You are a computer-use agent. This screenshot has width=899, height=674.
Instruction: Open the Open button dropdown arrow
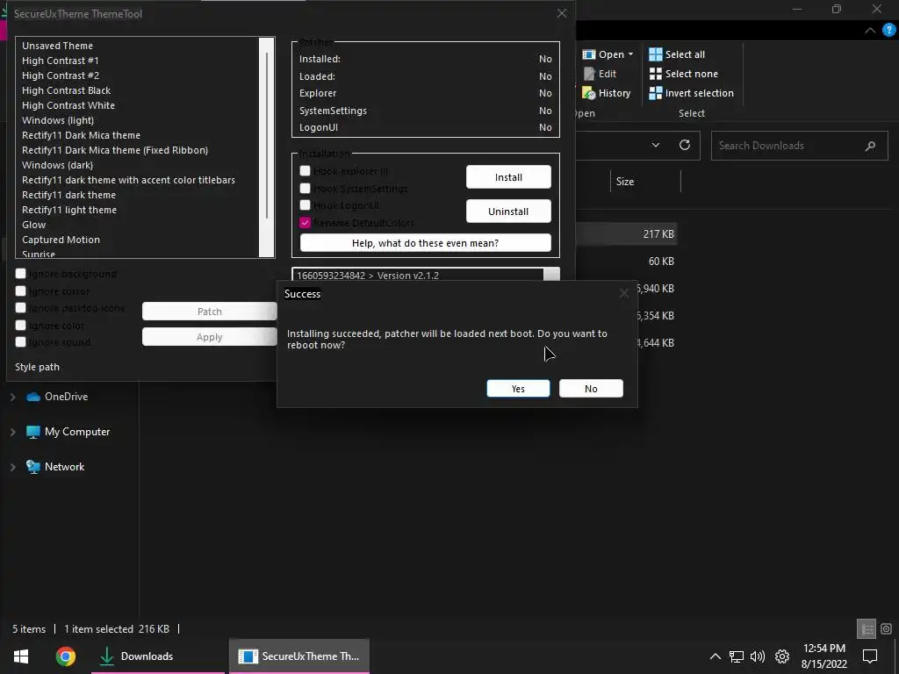tap(630, 54)
